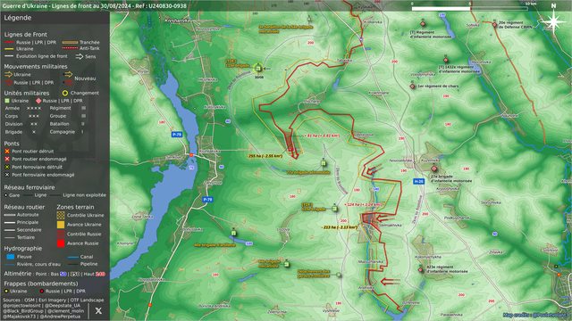Click the yellow Avance Ukraine swatch
Screen dimensions: 572x321
61,225
